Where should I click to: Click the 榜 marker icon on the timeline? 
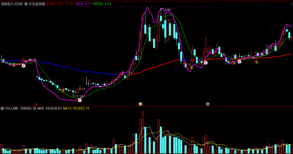point(140,104)
